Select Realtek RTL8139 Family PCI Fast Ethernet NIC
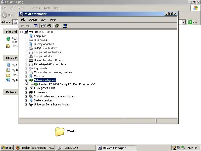 (x=67, y=84)
